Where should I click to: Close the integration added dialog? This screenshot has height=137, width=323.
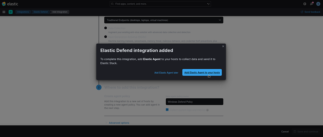point(223,46)
